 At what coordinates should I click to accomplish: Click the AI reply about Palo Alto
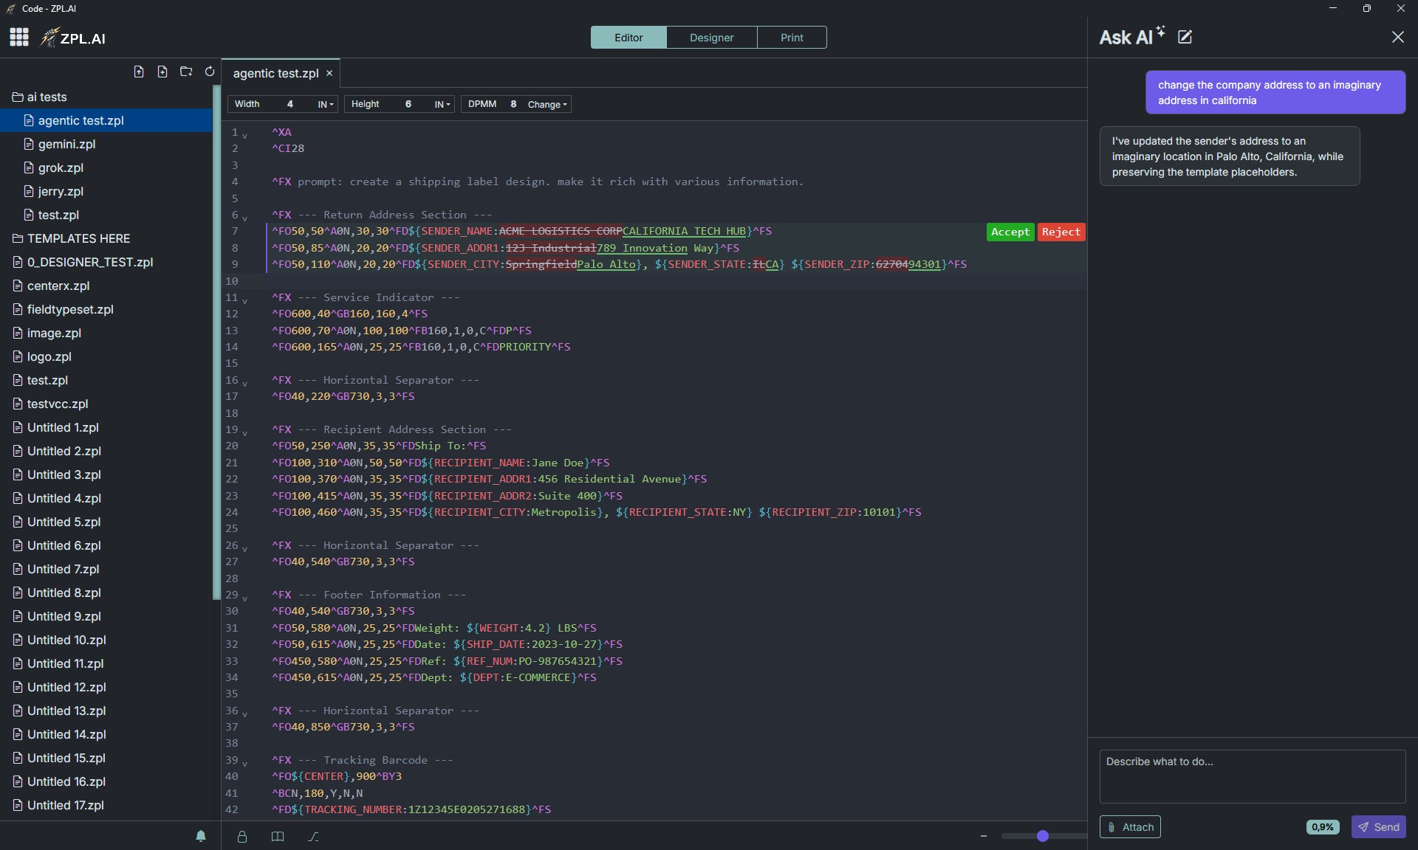(x=1229, y=156)
